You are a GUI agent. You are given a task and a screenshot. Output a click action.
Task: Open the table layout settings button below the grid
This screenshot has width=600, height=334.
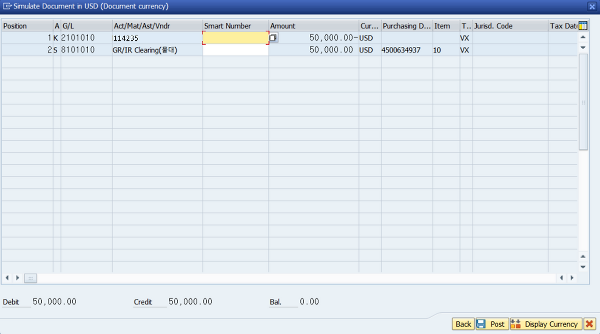30,278
